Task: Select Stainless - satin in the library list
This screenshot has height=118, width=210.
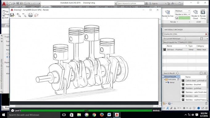Action: click(x=194, y=96)
